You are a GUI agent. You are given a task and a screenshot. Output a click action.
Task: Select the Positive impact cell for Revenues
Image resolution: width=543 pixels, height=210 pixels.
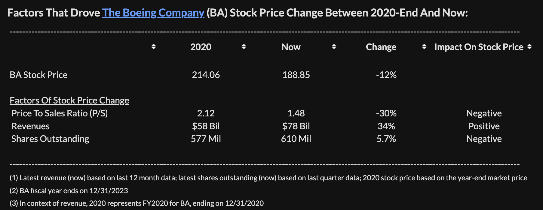pyautogui.click(x=484, y=126)
